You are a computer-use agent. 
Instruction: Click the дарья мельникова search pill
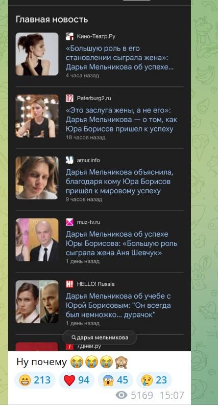tap(100, 337)
